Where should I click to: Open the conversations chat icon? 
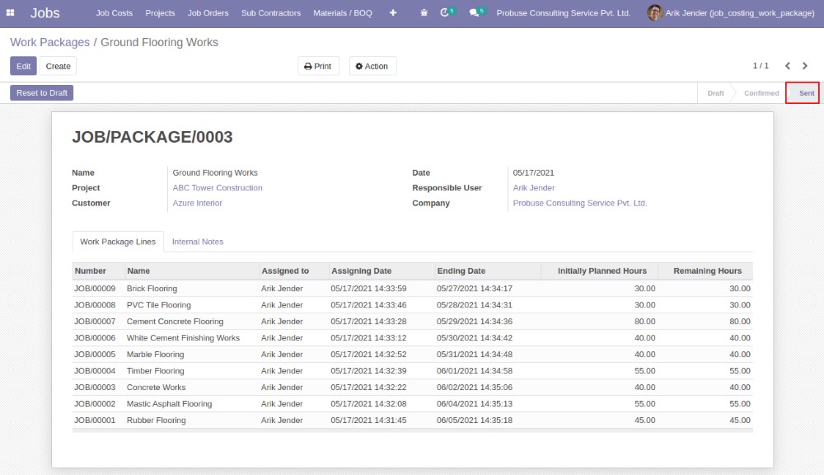point(475,13)
